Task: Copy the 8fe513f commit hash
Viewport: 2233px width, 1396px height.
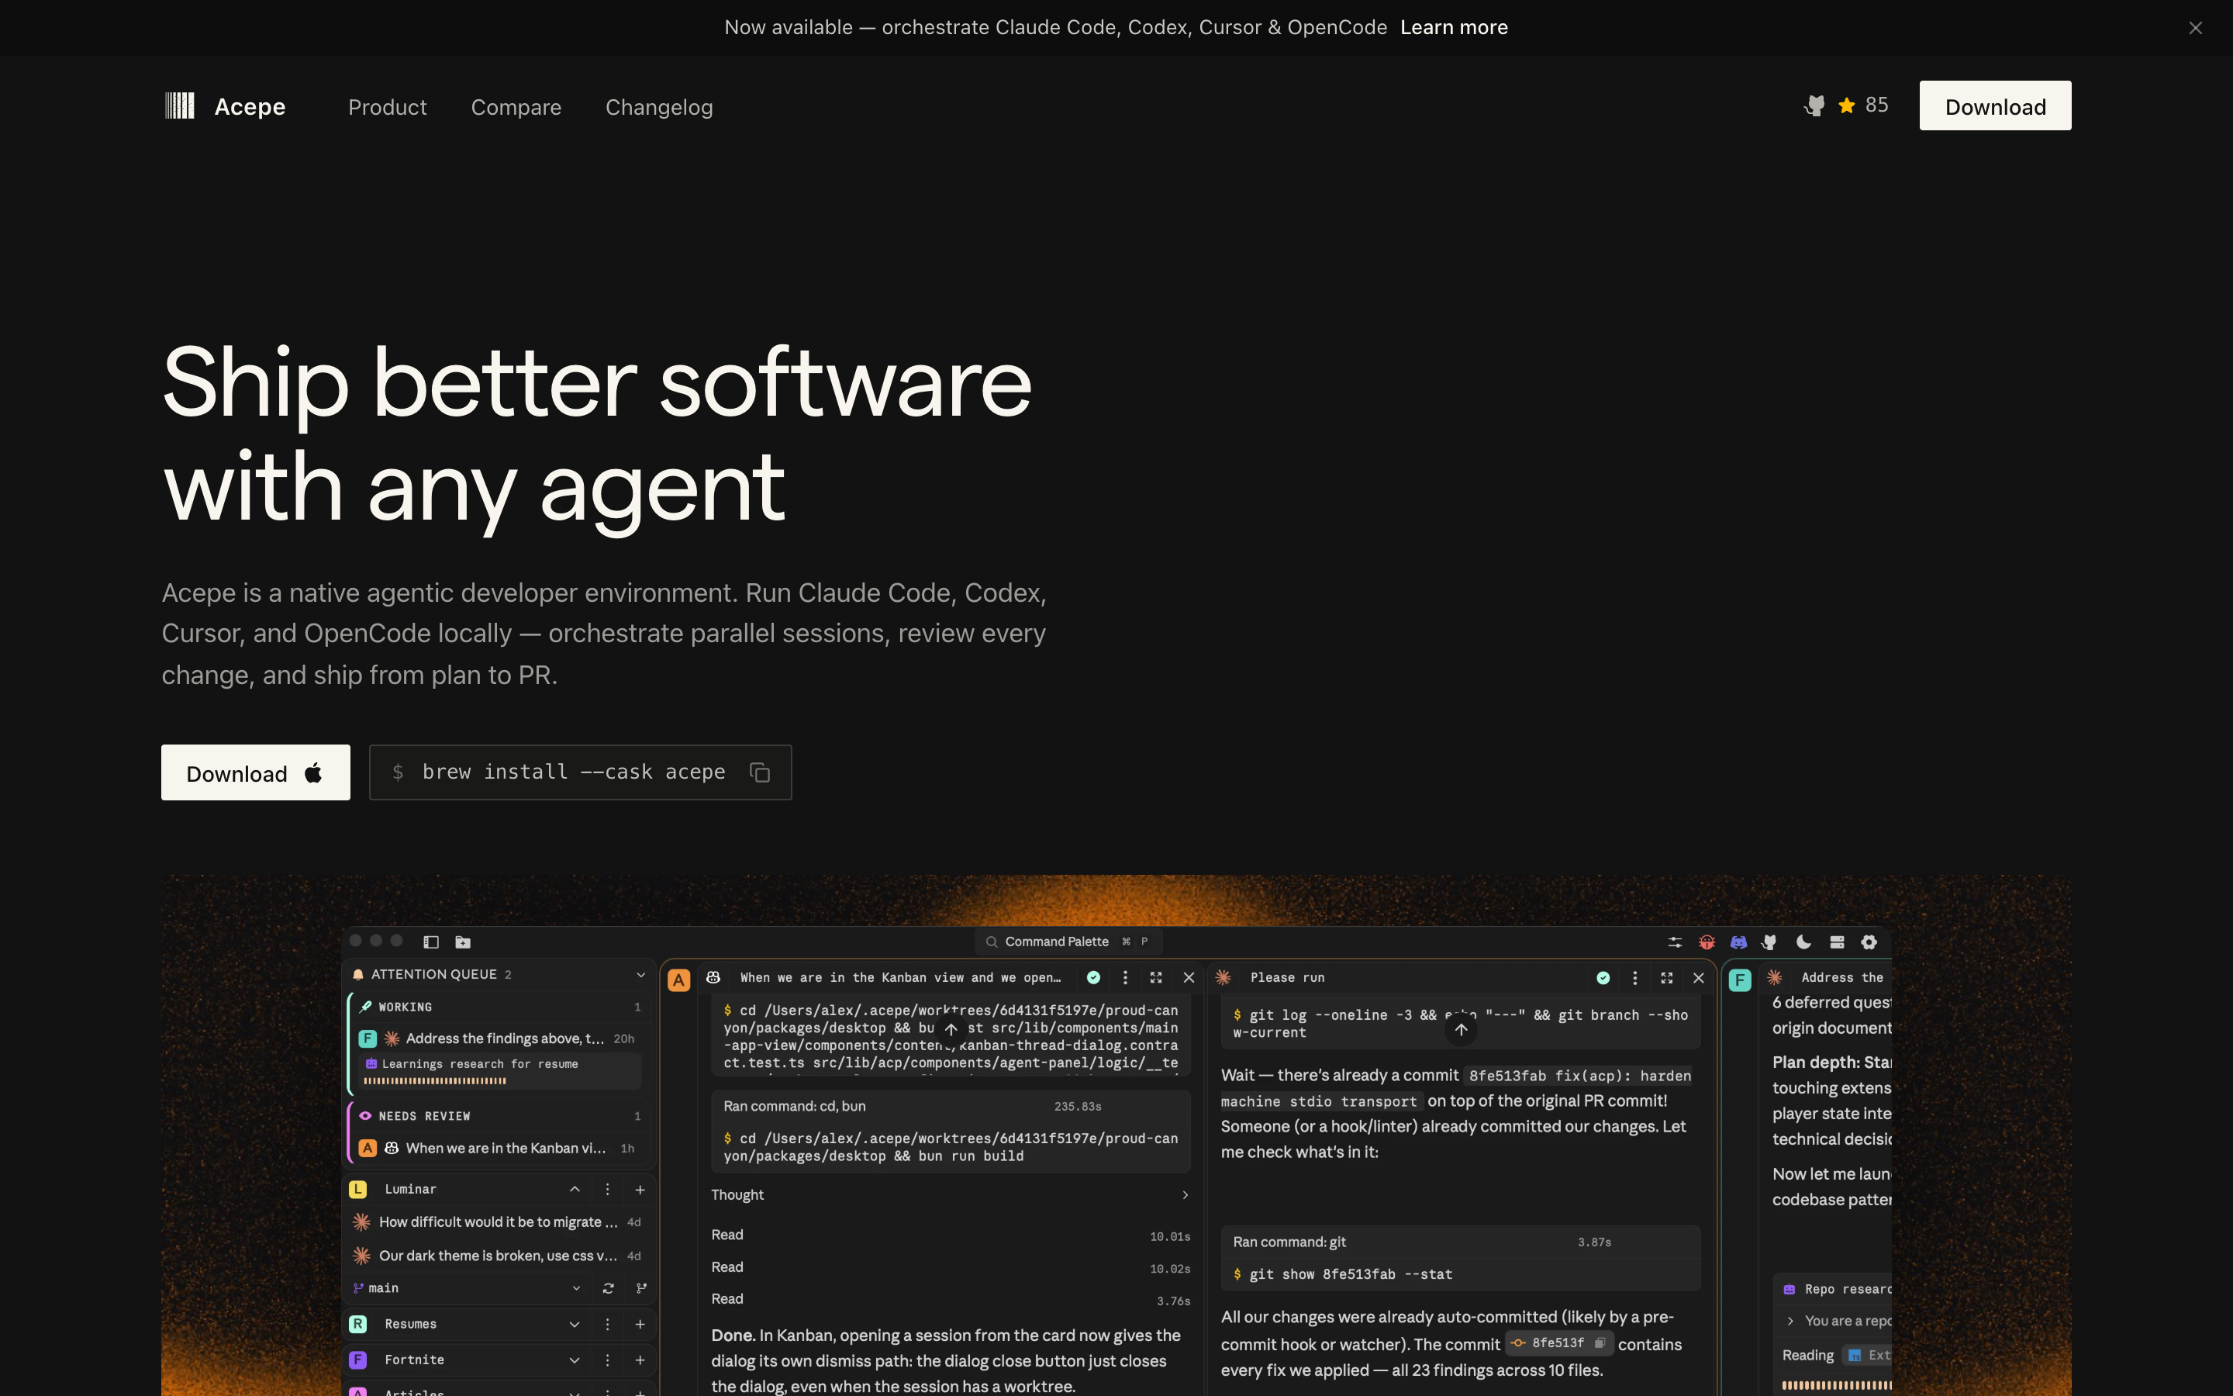Action: click(1600, 1342)
